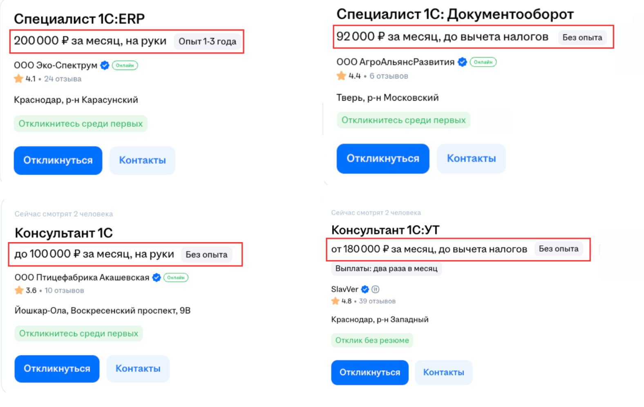Open the Консультант 1С:УТ vacancy title
Screen dimensions: 644x407
click(x=385, y=229)
